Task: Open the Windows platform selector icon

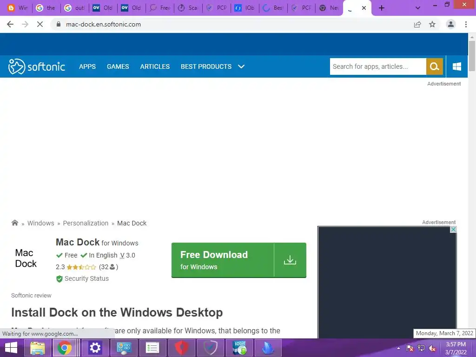Action: pos(456,66)
